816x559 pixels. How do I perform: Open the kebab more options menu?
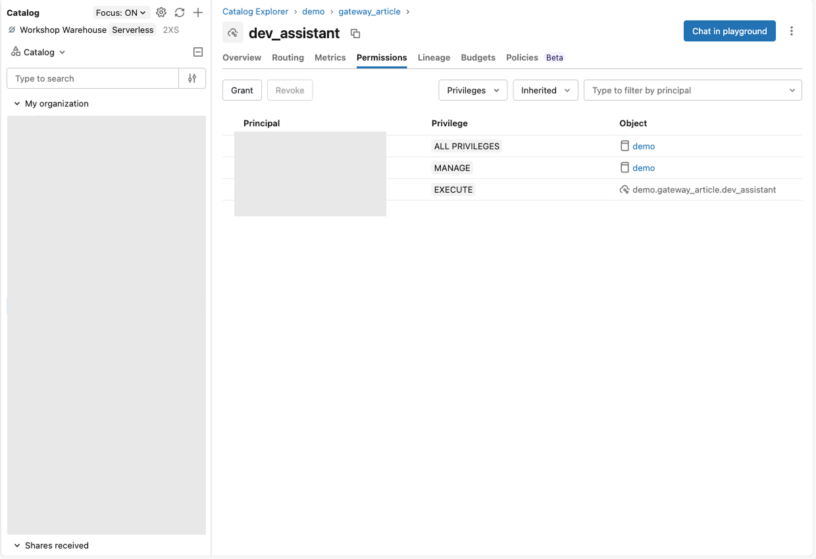tap(792, 31)
